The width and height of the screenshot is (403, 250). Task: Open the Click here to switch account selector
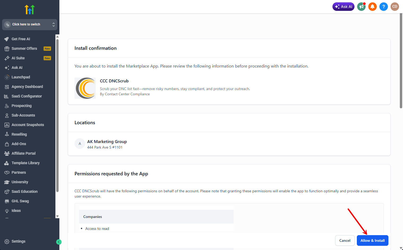click(x=30, y=24)
